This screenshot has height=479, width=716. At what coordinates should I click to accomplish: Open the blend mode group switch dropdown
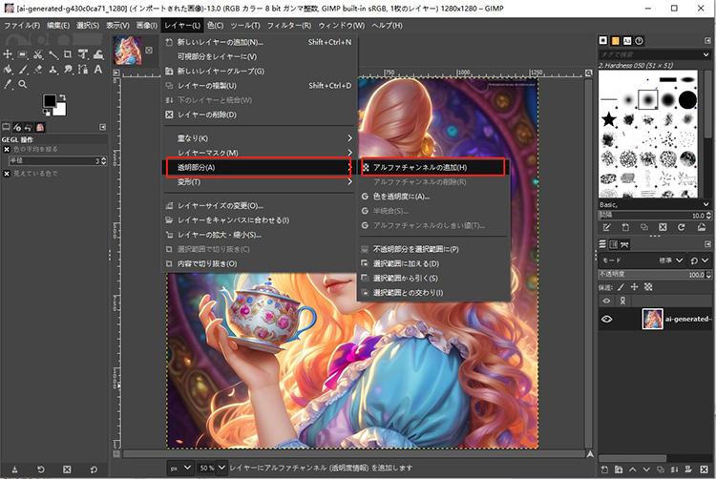[x=699, y=260]
